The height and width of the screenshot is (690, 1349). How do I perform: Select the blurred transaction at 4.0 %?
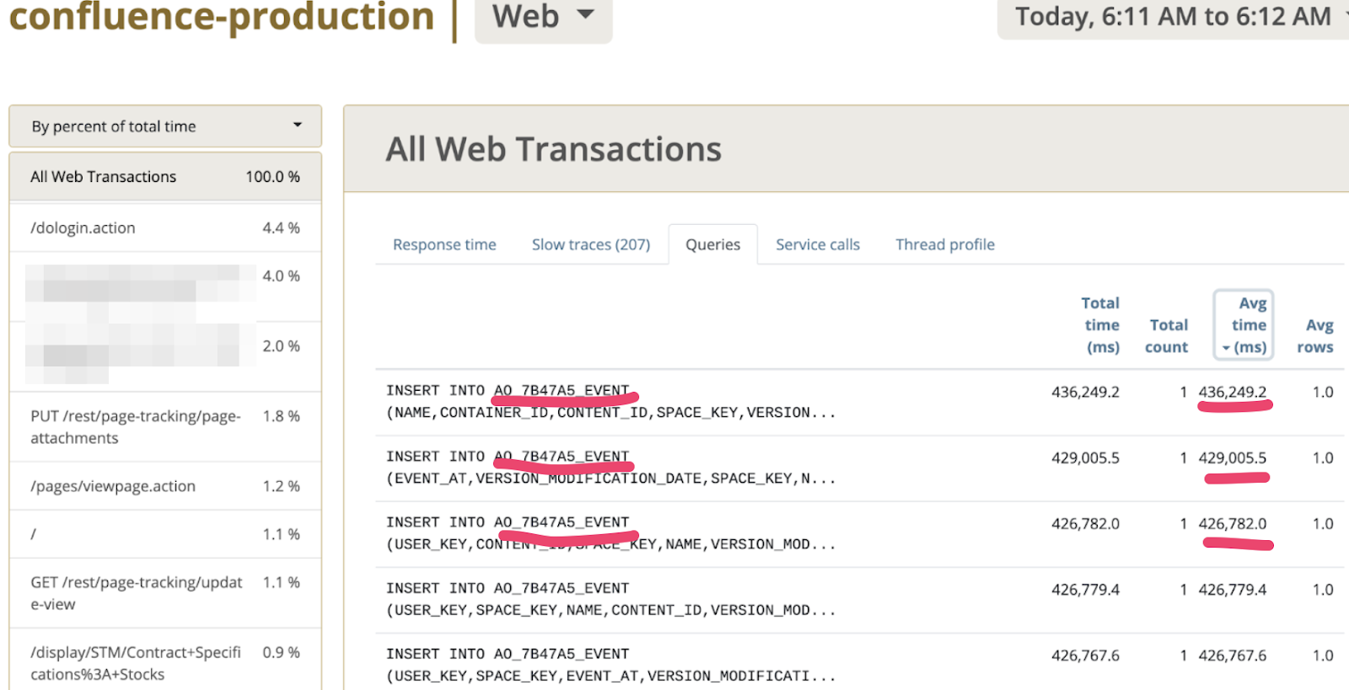(165, 286)
